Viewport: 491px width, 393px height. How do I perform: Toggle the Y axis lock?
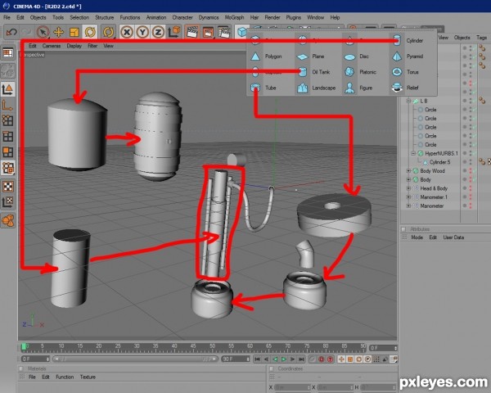coord(142,32)
